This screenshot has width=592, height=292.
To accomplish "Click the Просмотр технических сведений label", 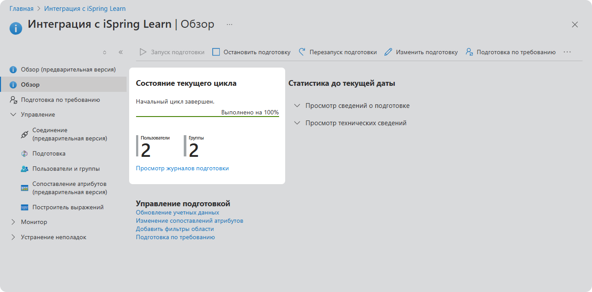I will [x=356, y=123].
